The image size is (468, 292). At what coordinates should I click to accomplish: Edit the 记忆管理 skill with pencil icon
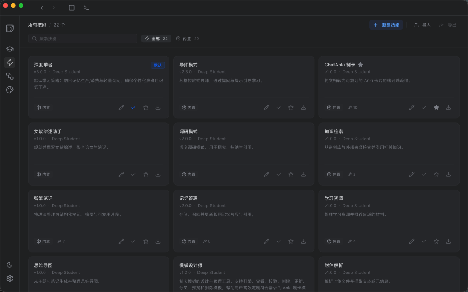pos(267,241)
